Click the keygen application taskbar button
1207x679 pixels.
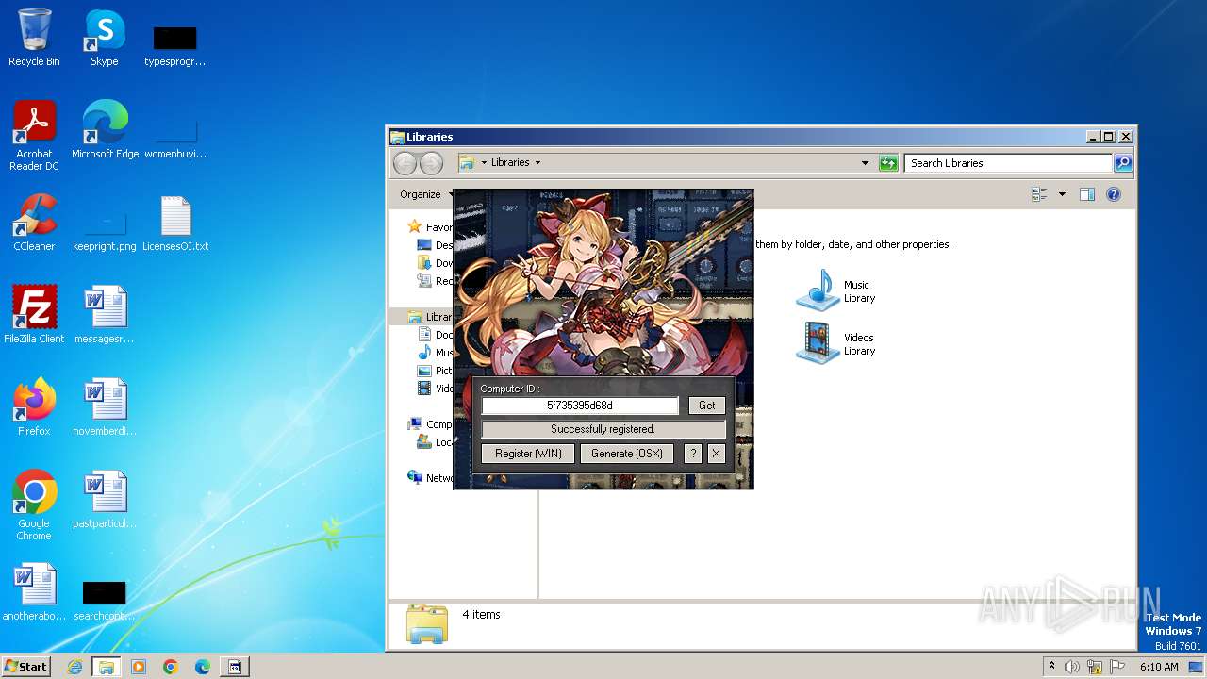pyautogui.click(x=235, y=667)
